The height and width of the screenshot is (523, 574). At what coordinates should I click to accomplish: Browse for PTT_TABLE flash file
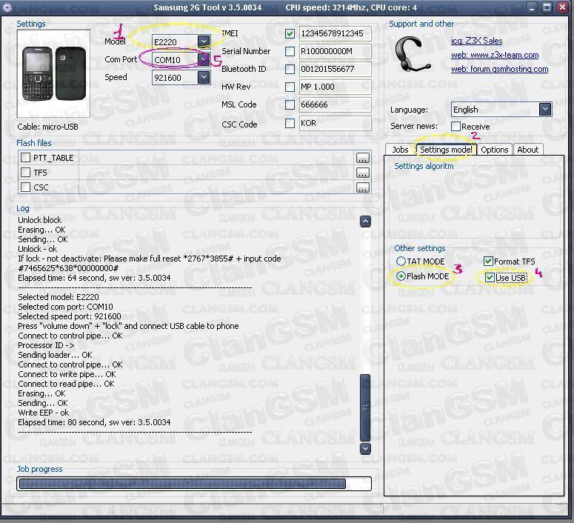click(x=362, y=158)
